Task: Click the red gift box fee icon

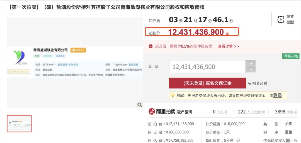Action: (x=151, y=46)
